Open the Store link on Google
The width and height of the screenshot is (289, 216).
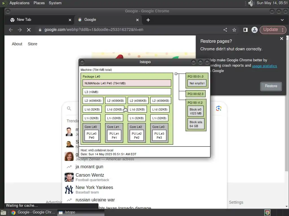(x=32, y=44)
